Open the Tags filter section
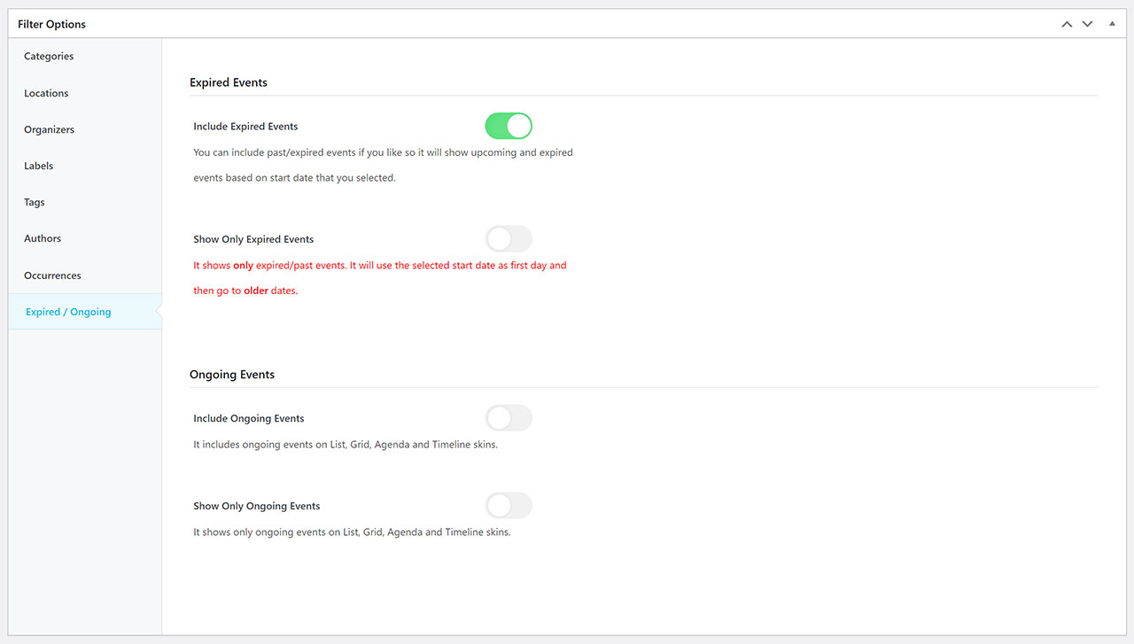 [x=35, y=202]
